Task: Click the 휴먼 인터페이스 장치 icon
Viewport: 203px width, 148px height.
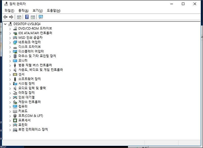Action: tap(15, 130)
